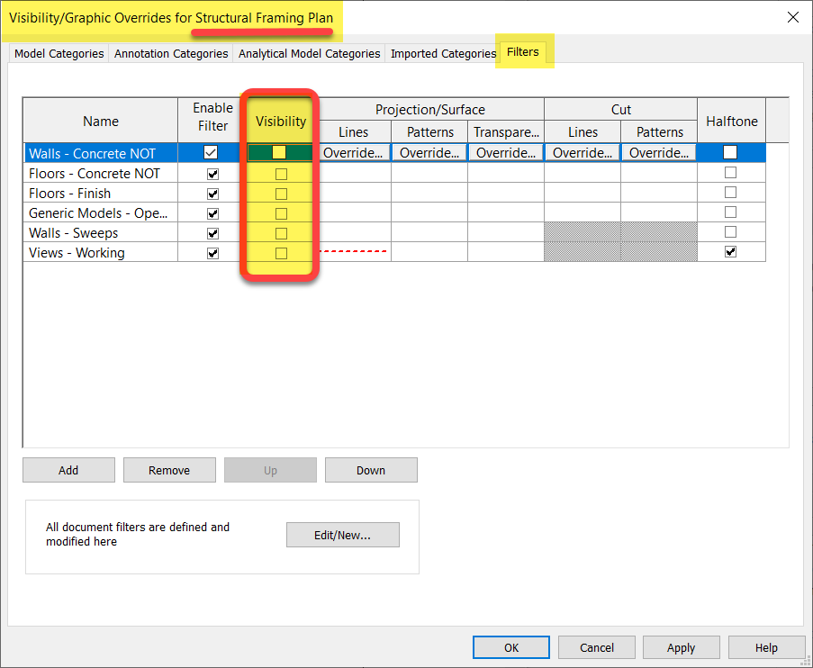Move selected filter down the list
This screenshot has width=813, height=668.
(371, 469)
